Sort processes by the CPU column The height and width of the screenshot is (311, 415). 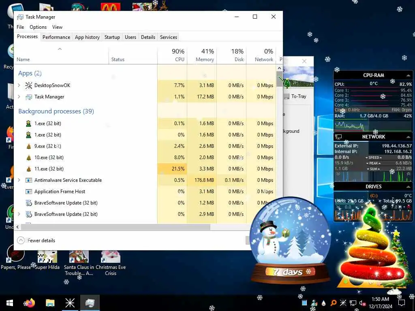(x=172, y=55)
